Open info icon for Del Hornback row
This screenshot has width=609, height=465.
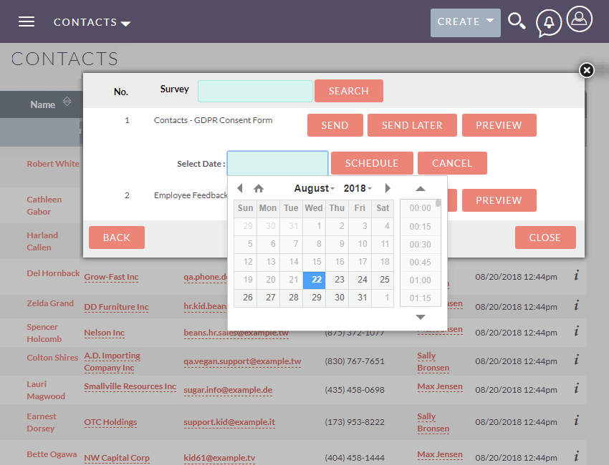click(576, 275)
